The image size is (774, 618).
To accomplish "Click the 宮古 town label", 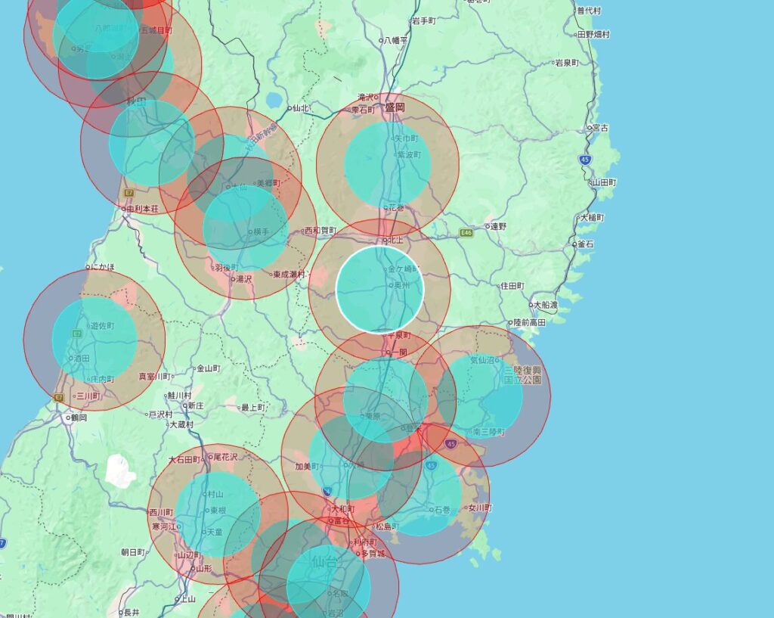I will 599,127.
